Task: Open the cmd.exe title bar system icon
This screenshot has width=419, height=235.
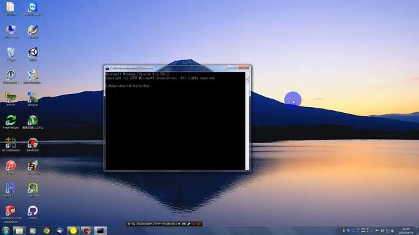Action: pyautogui.click(x=107, y=69)
